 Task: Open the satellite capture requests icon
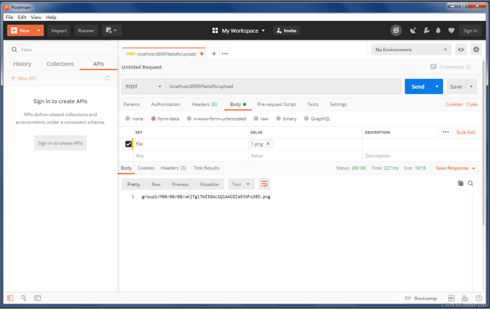pos(413,31)
